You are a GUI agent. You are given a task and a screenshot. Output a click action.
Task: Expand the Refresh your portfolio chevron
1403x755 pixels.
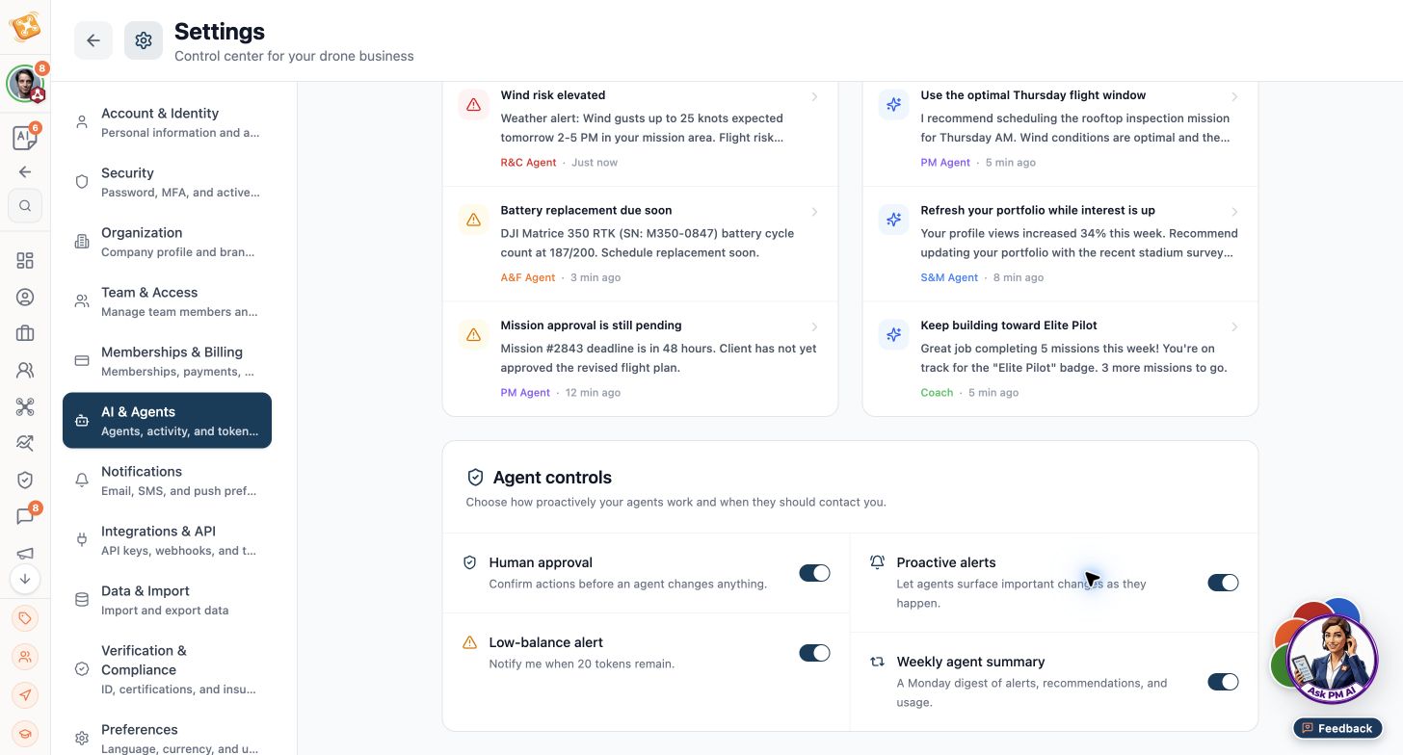pyautogui.click(x=1235, y=211)
